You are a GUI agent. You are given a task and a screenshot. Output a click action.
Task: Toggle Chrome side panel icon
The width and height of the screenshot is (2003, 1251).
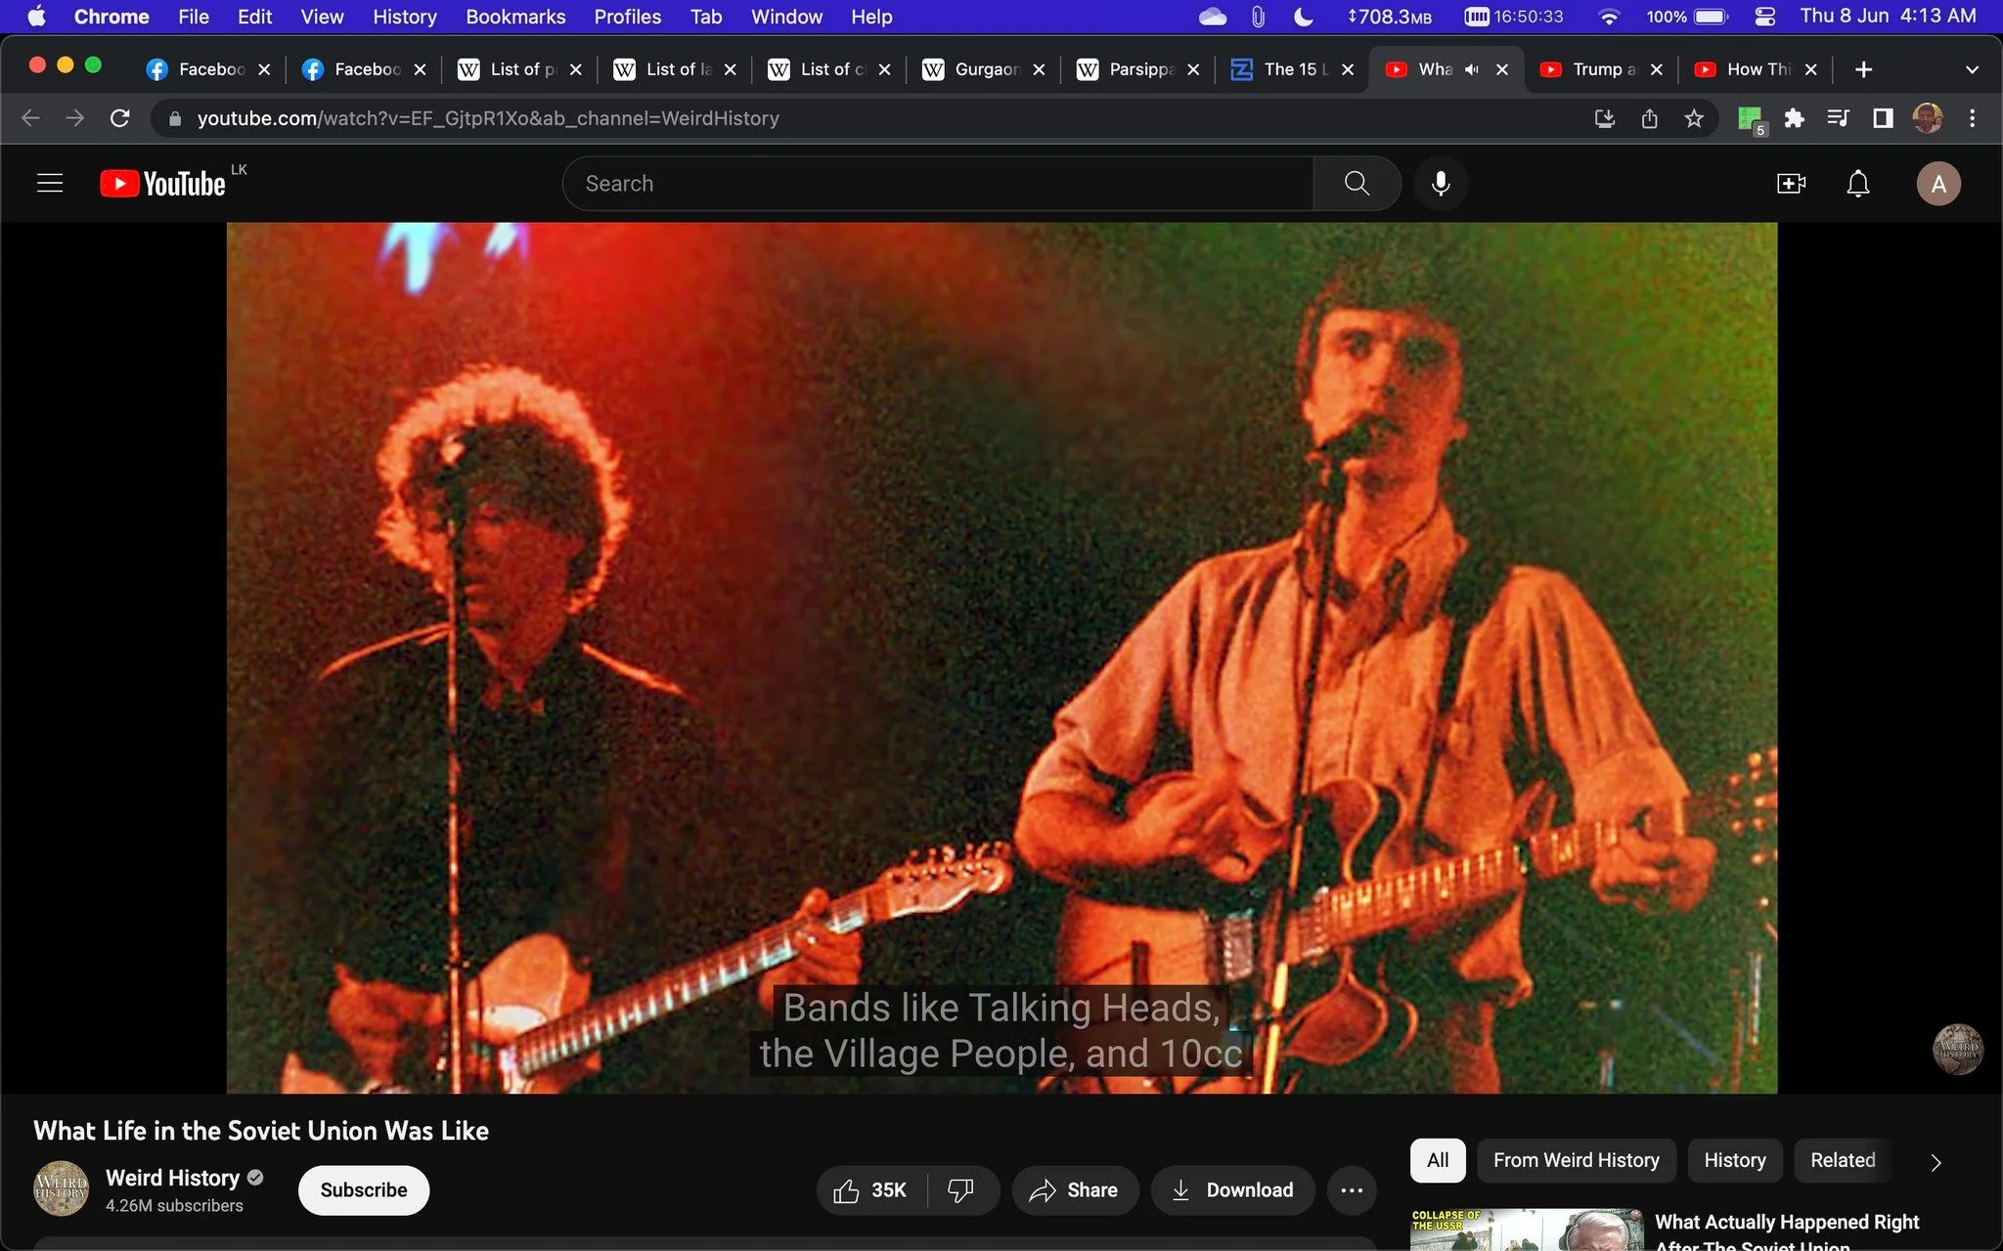1882,118
